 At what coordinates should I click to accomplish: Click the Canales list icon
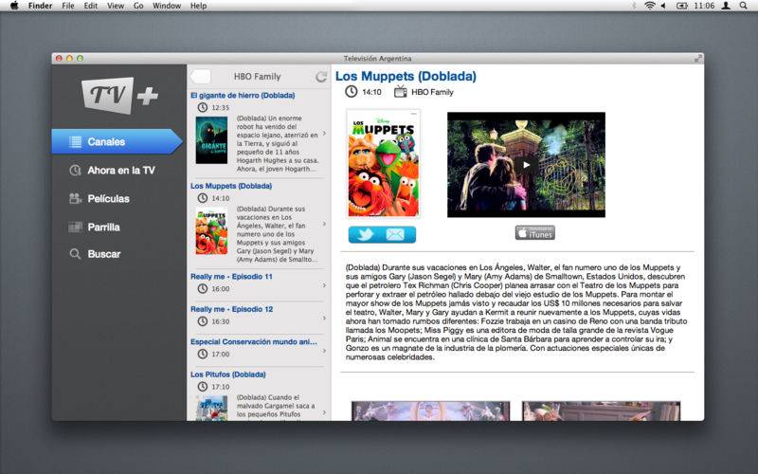(76, 141)
